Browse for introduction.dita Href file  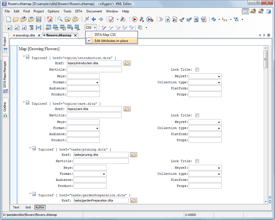[x=127, y=63]
